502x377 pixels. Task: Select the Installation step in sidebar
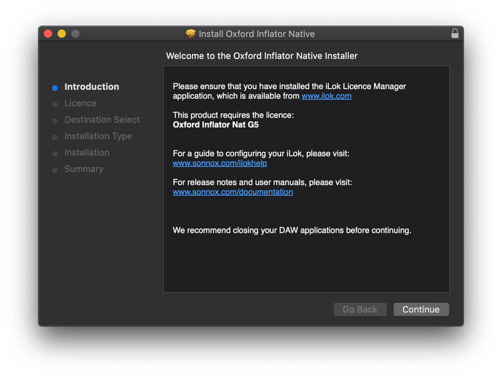(x=87, y=152)
